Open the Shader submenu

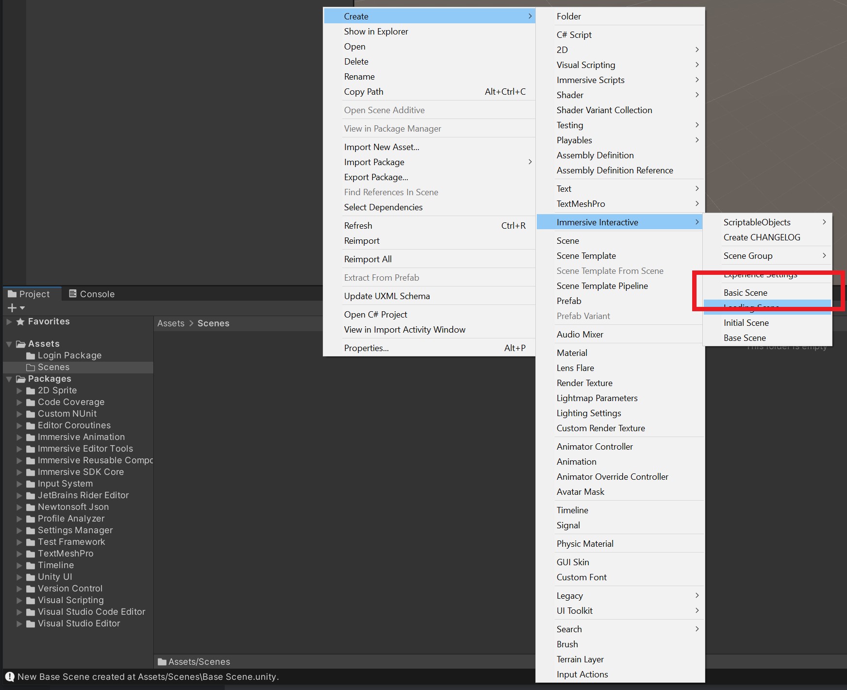620,95
